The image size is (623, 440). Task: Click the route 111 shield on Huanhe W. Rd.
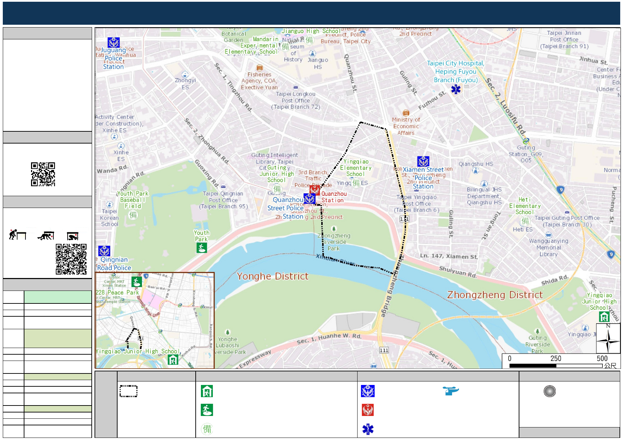384,350
